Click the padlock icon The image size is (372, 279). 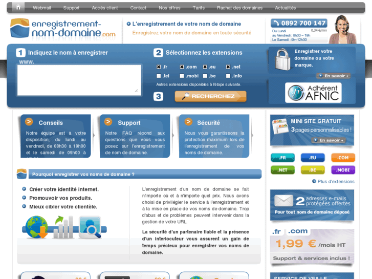(282, 59)
